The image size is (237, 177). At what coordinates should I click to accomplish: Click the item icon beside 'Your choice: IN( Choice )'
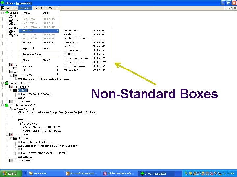coord(20,94)
